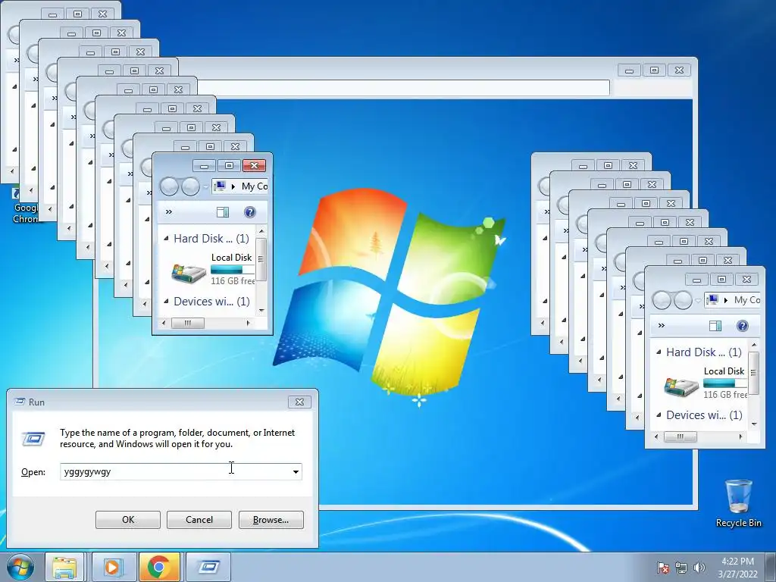Click Cancel in the Run dialog

pyautogui.click(x=199, y=520)
